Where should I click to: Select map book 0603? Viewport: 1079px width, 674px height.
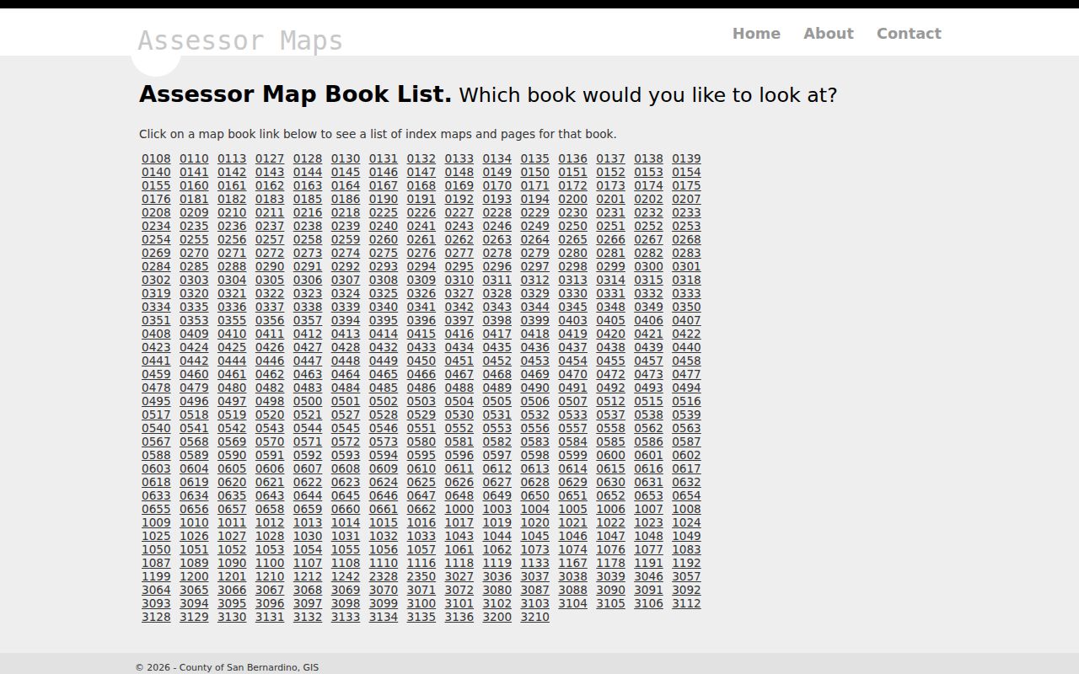(x=156, y=468)
